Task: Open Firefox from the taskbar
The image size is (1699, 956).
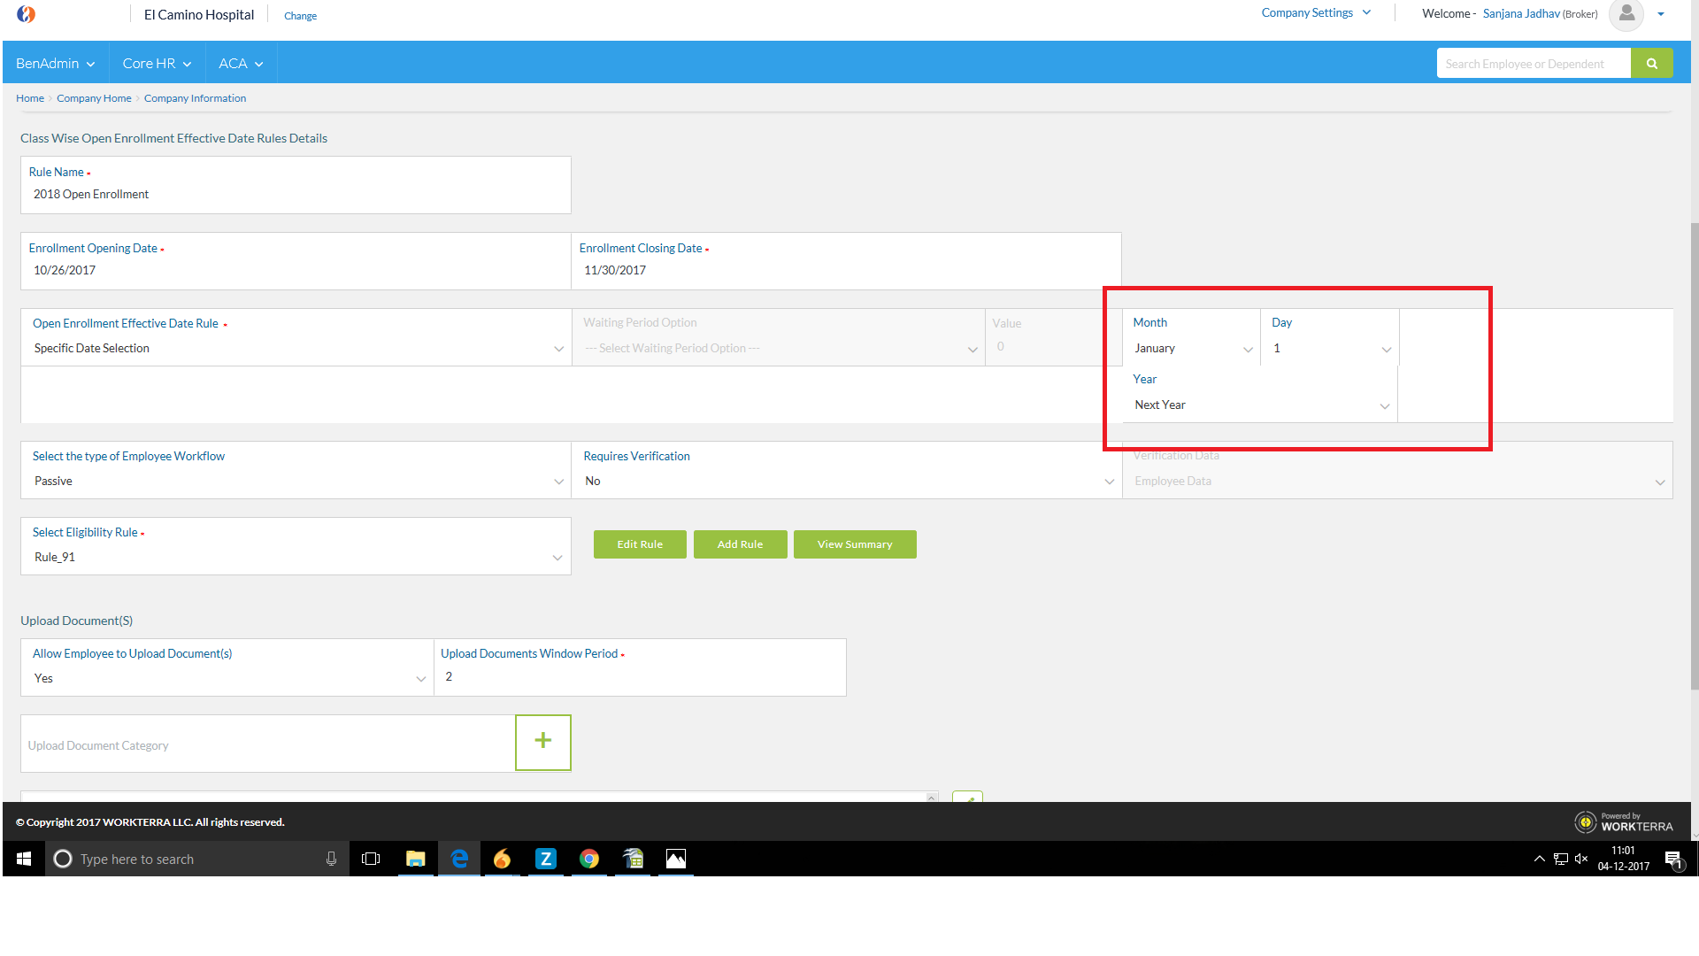Action: click(503, 859)
